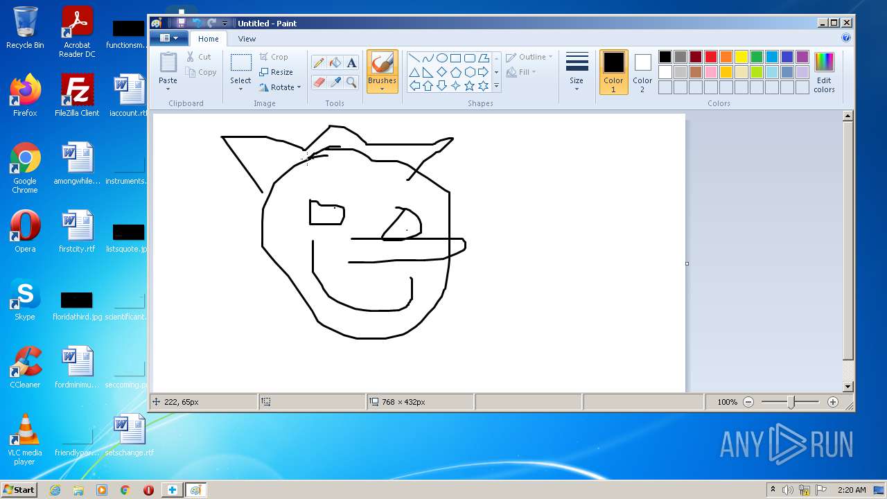
Task: Click the rectangular Select tool
Action: (x=240, y=63)
